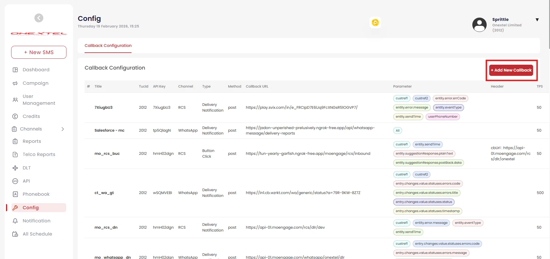Expand the Channels submenu chevron
The image size is (550, 259).
[63, 129]
